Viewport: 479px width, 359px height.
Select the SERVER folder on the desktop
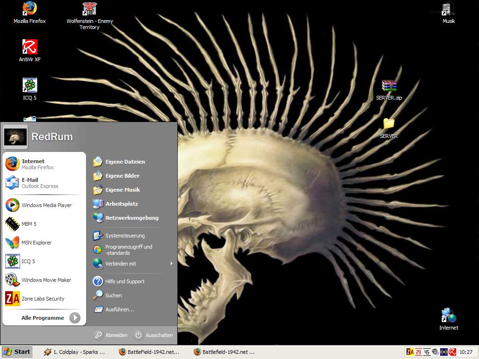(389, 129)
